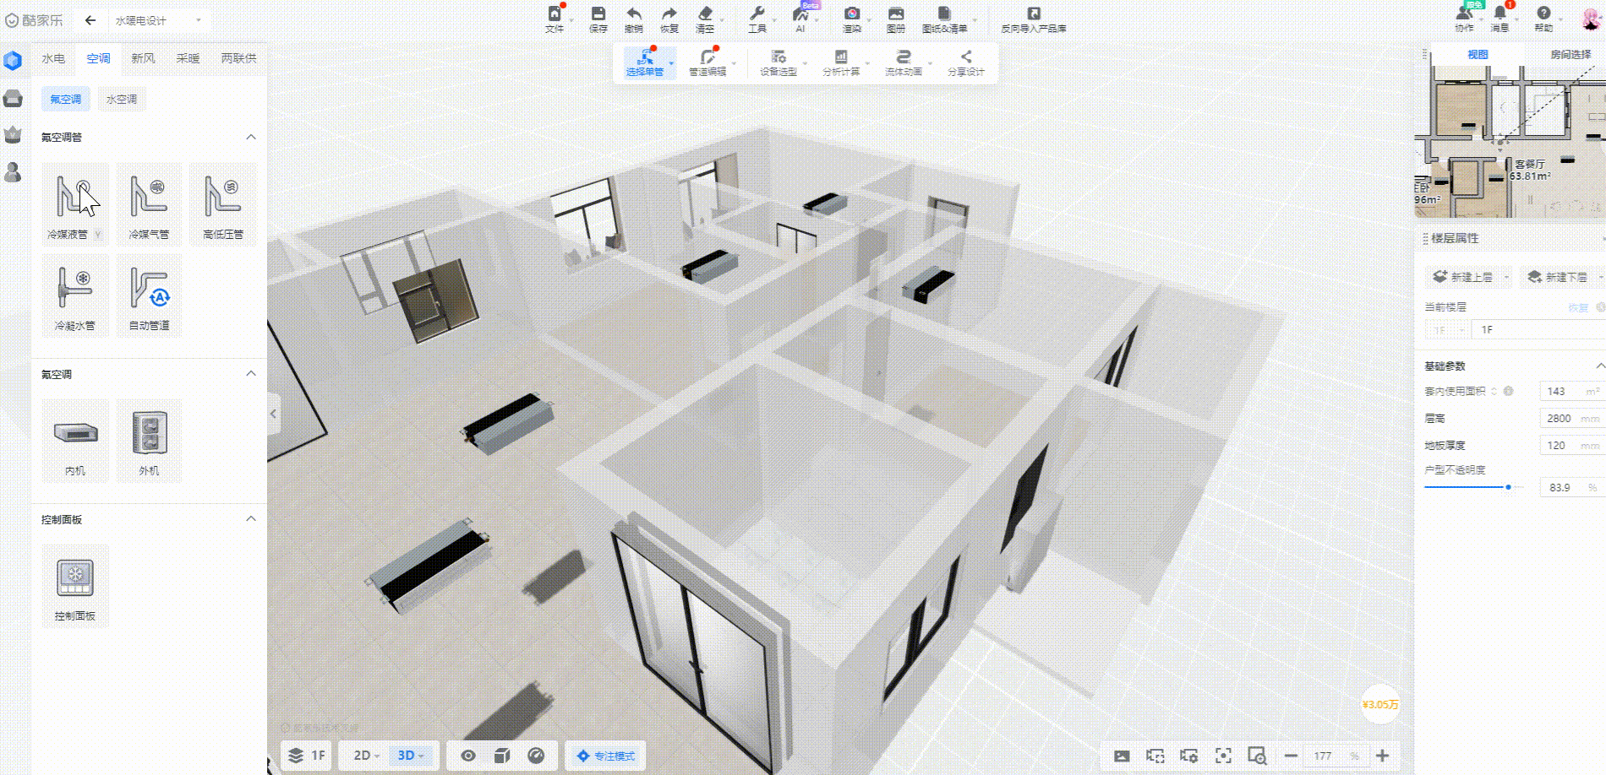Select the 冷媒液管 refrigerant liquid pipe tool

pos(74,203)
